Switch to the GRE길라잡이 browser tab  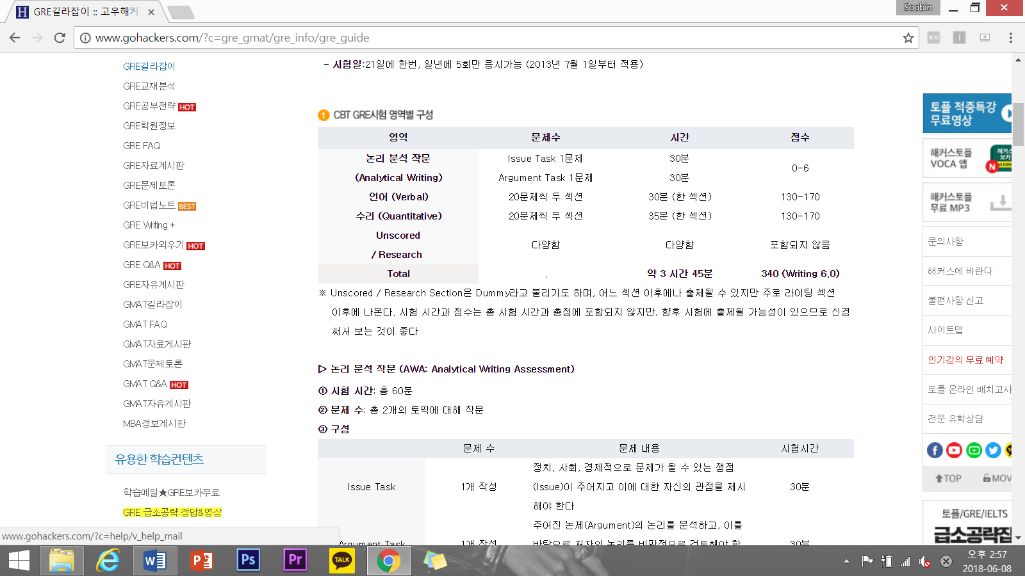(x=85, y=12)
